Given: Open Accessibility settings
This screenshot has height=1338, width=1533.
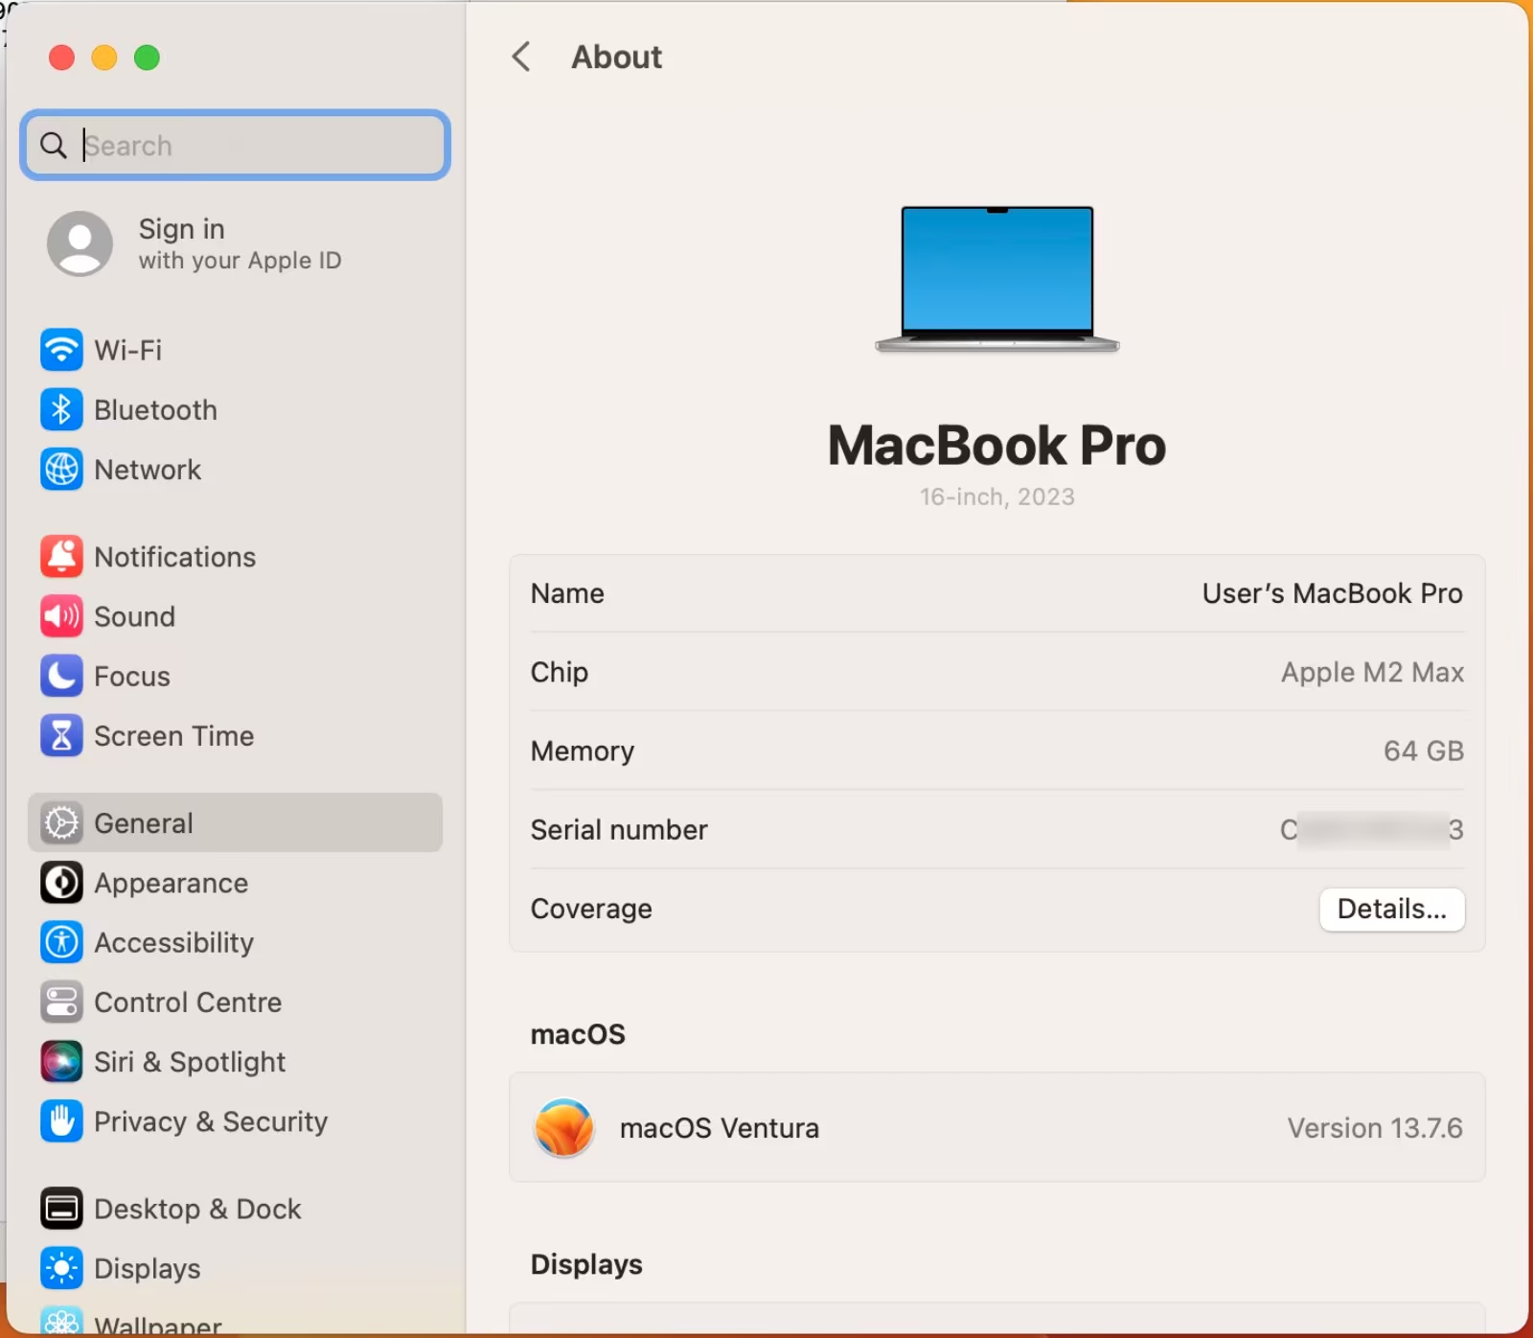Looking at the screenshot, I should click(61, 942).
